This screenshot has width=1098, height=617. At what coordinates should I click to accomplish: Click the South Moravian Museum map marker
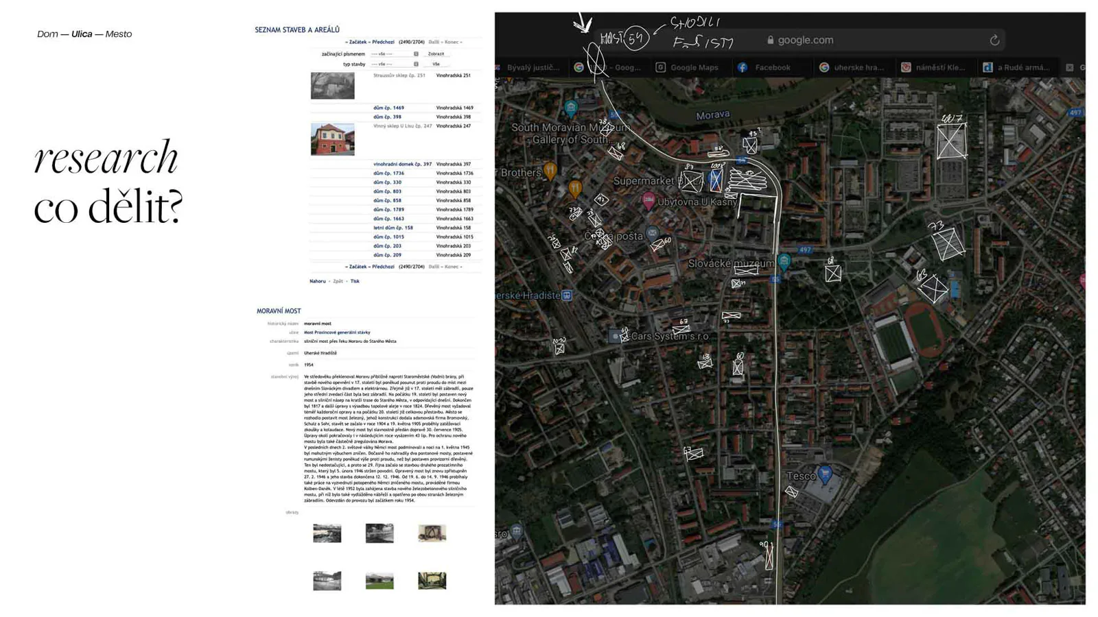click(x=571, y=108)
